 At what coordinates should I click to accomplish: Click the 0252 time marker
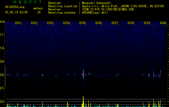(34, 23)
